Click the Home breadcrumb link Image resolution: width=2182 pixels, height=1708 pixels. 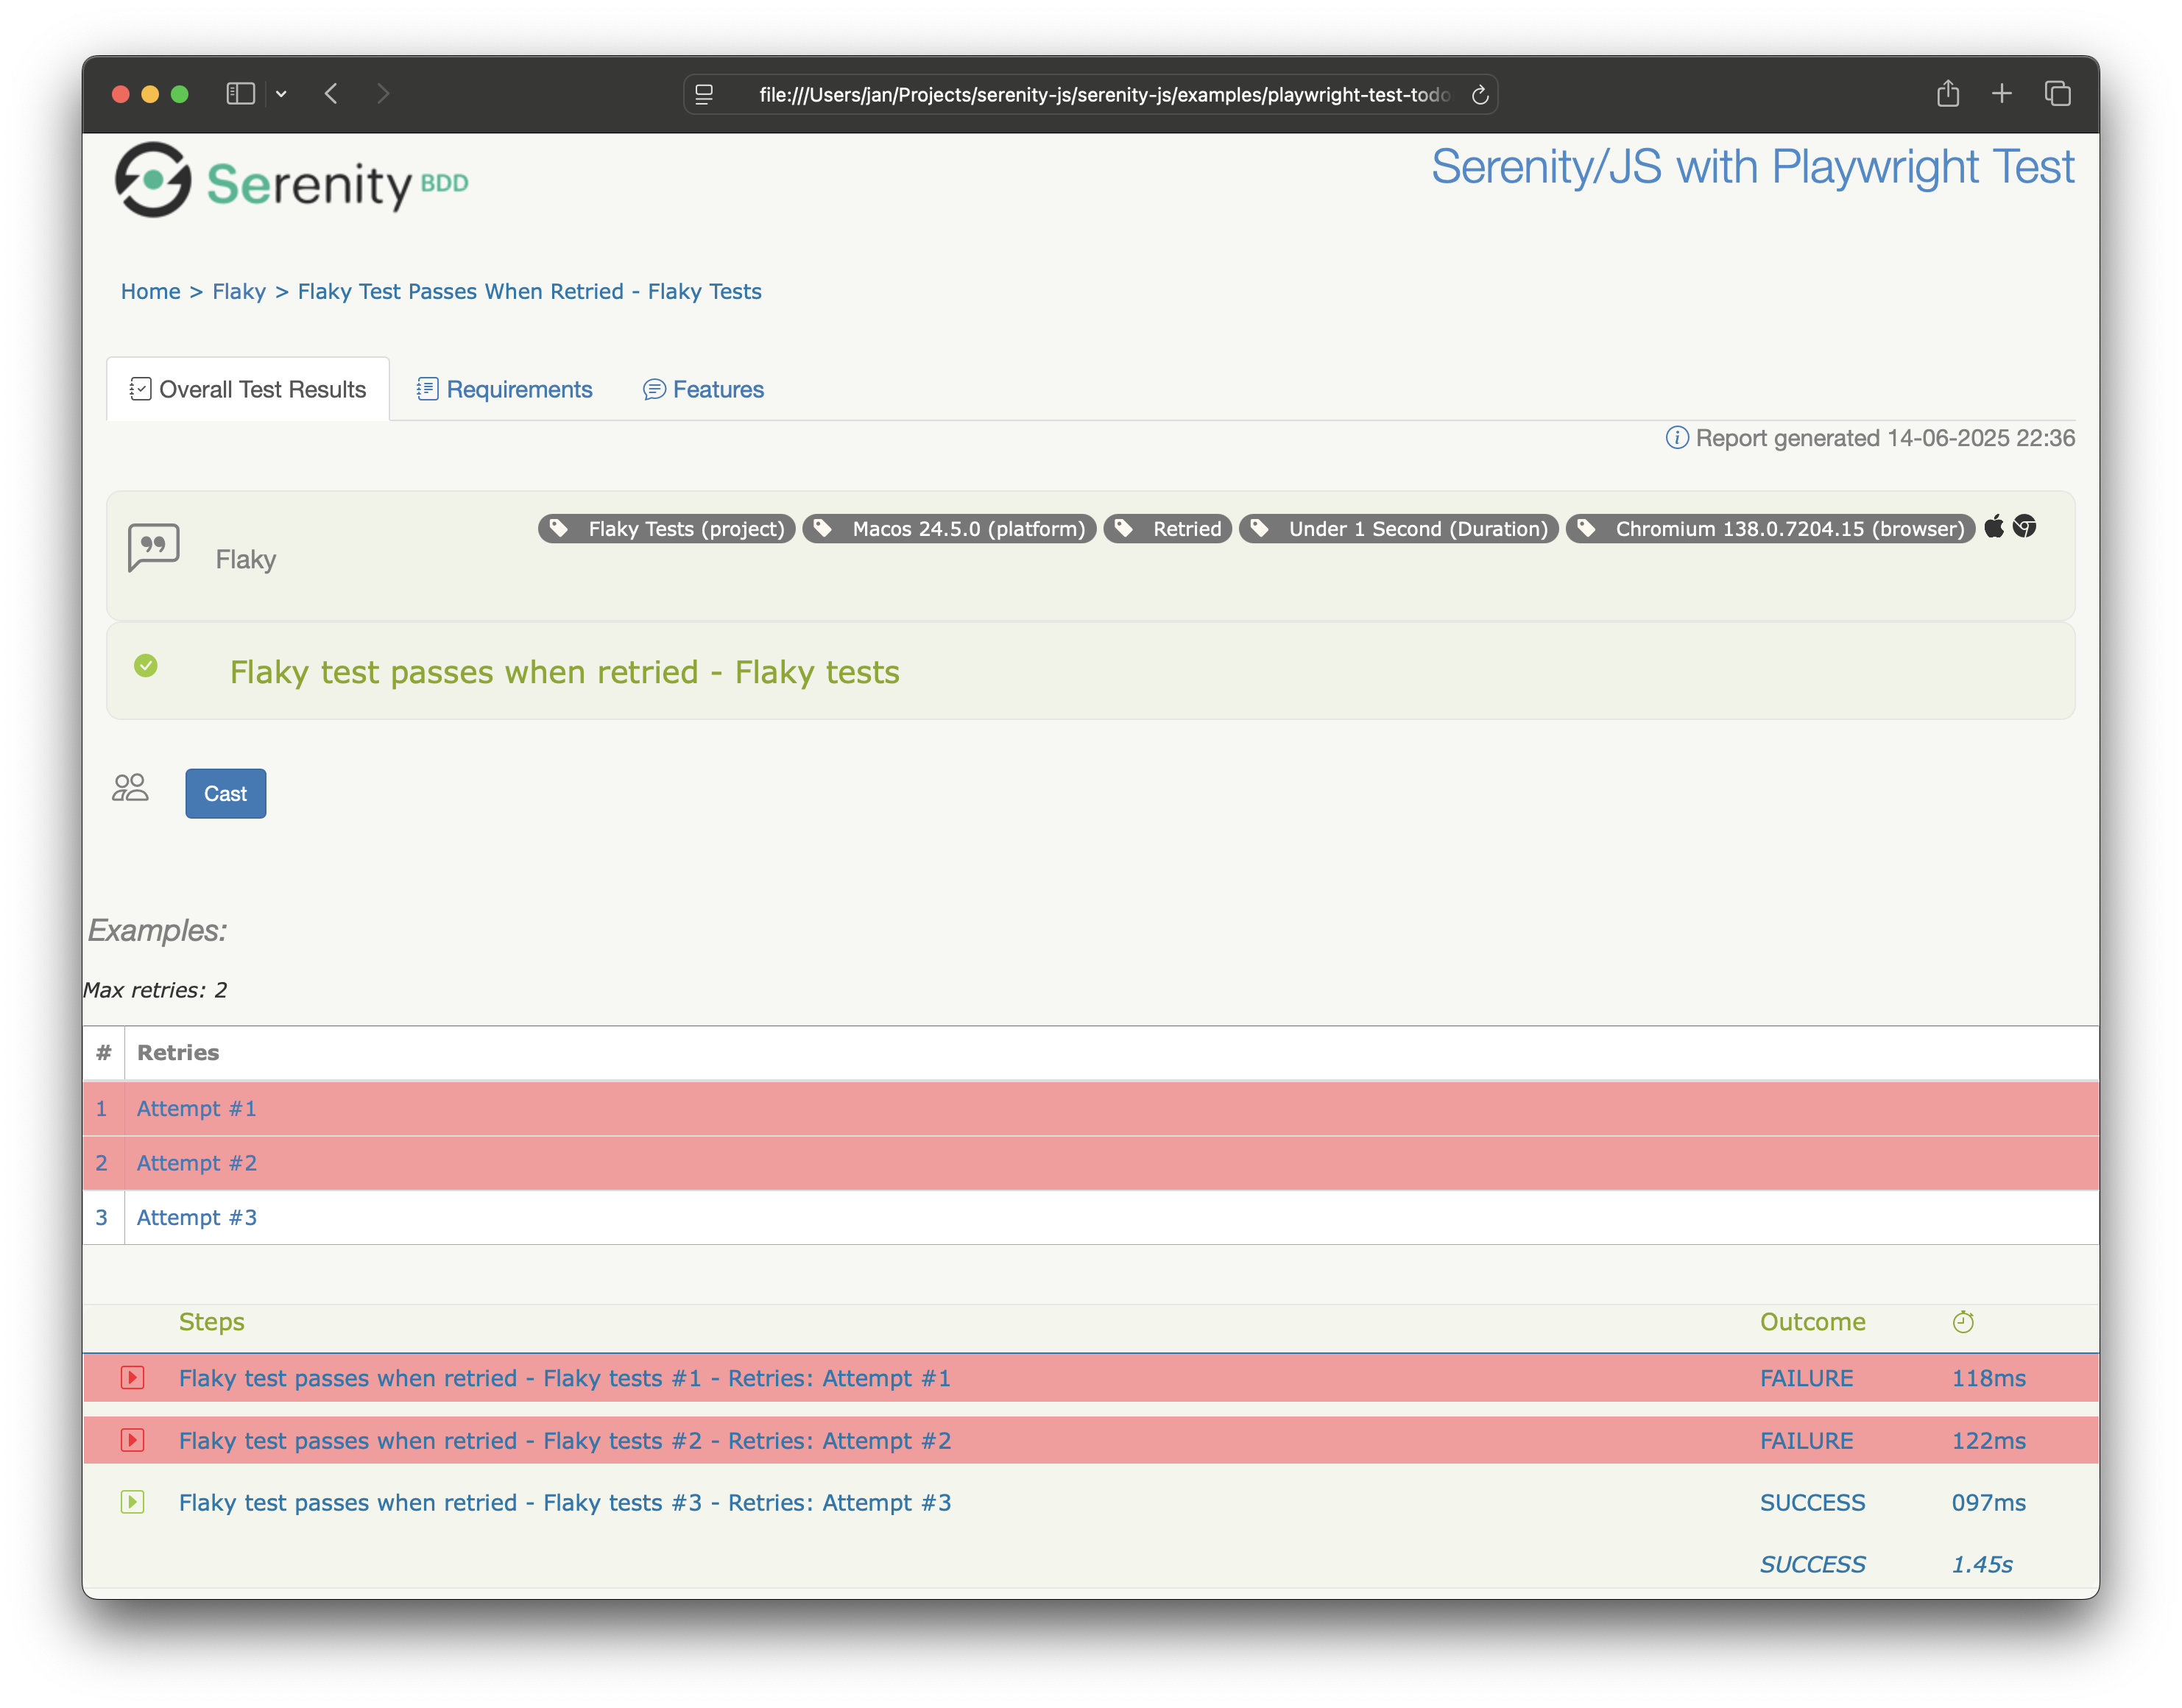click(151, 291)
